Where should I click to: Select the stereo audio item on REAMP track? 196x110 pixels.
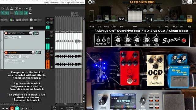point(69,60)
